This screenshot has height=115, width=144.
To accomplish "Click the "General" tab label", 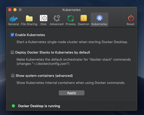I will click(13, 24).
